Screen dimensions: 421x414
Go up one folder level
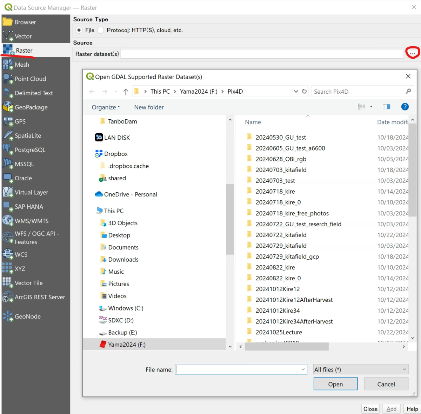tap(126, 92)
